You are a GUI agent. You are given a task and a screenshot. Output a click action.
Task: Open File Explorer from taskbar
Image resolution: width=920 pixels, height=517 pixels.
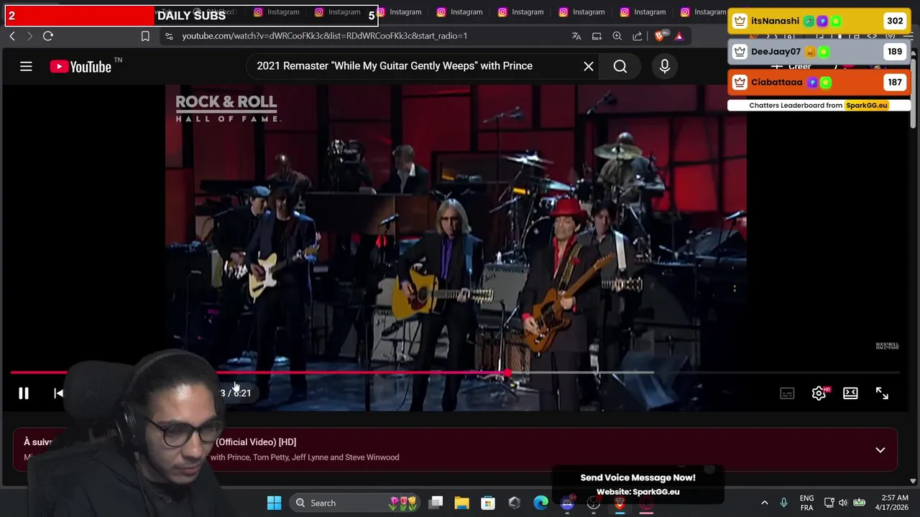coord(461,503)
